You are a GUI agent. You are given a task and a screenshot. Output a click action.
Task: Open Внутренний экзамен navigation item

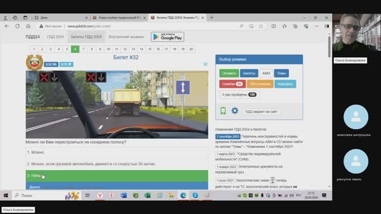point(126,37)
